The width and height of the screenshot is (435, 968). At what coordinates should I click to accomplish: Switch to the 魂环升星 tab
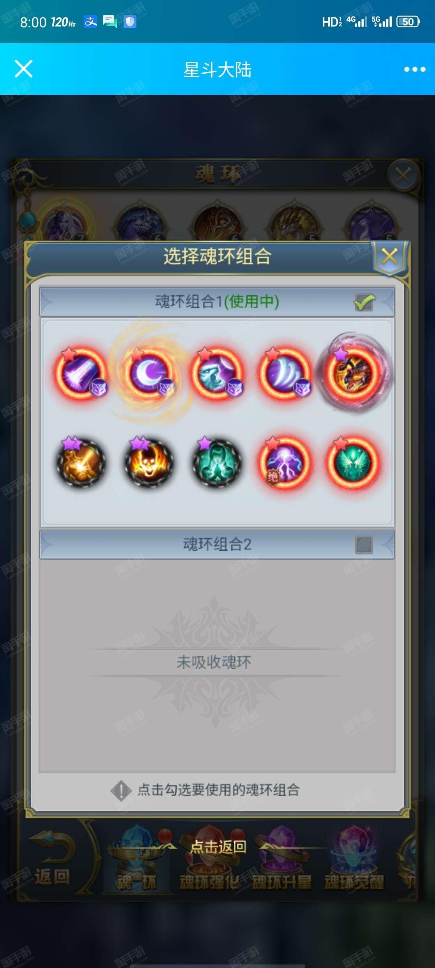282,882
